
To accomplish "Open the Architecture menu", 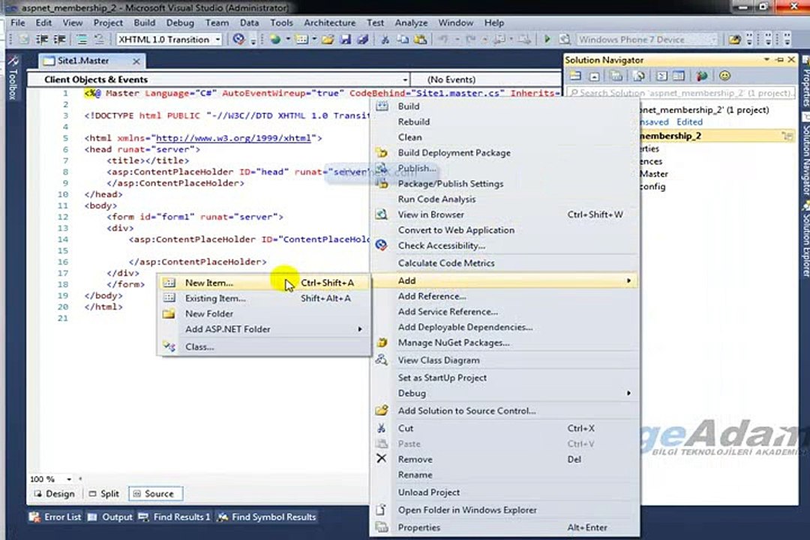I will 329,22.
